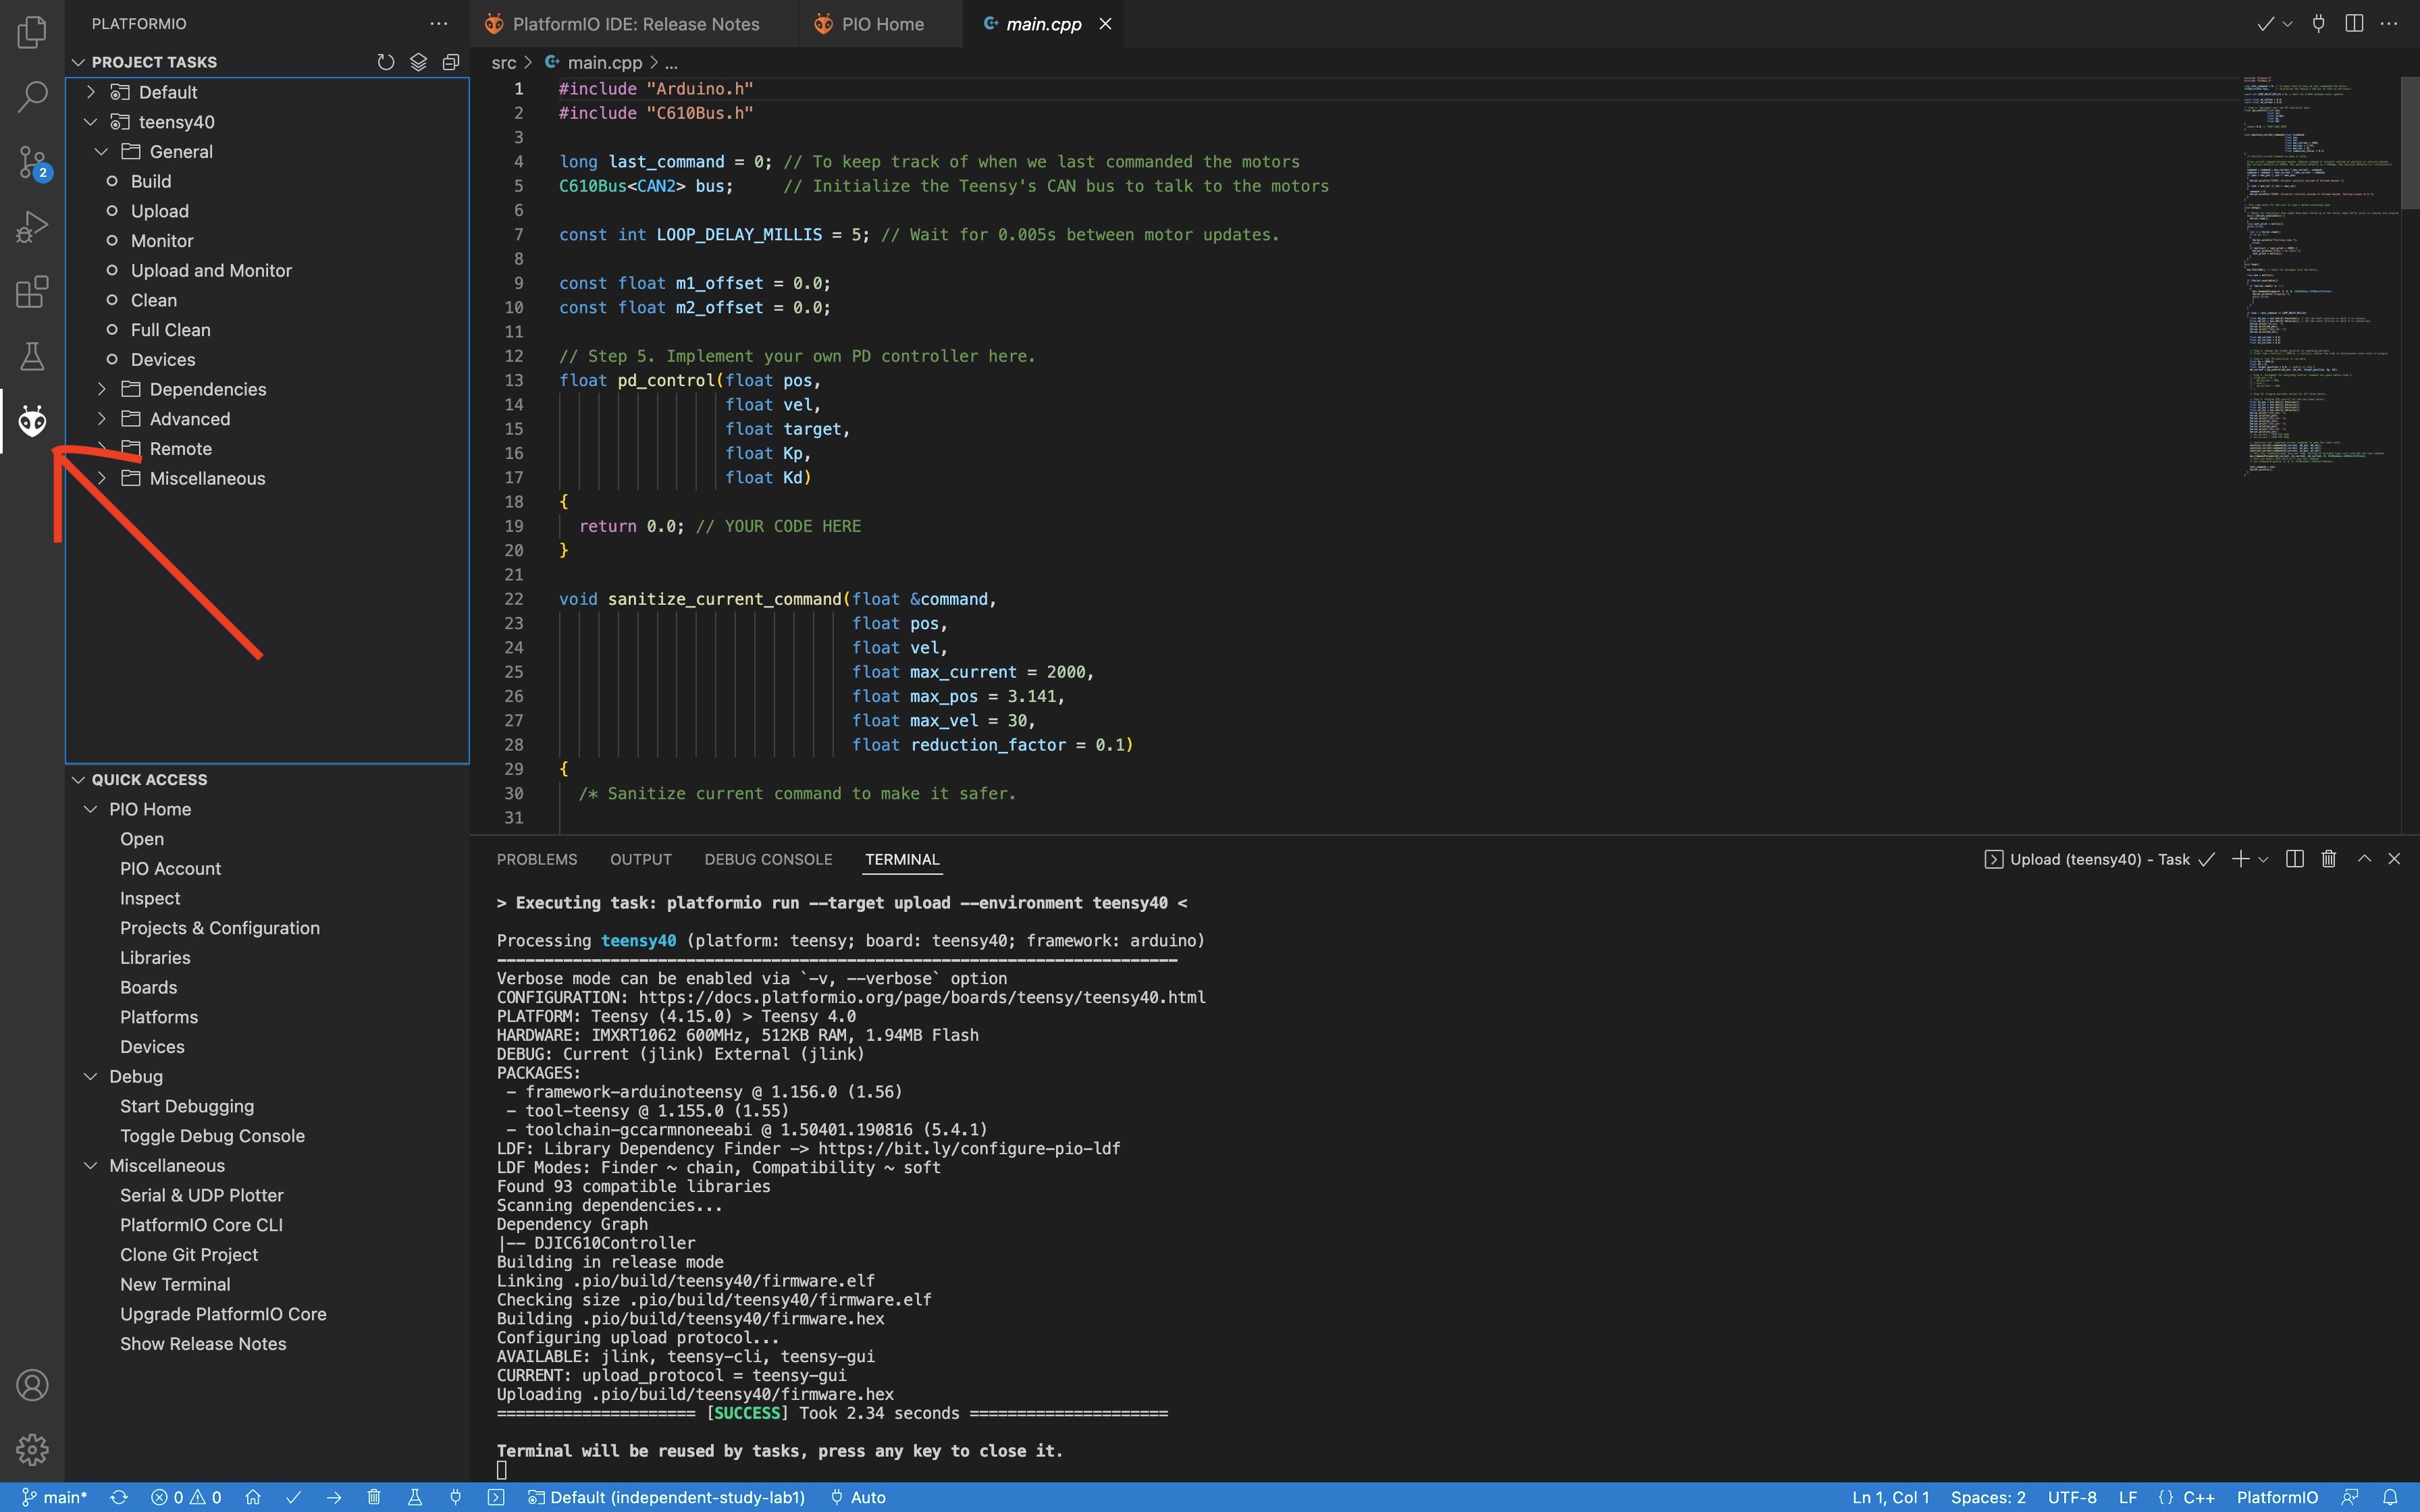Maximize the terminal panel size

pos(2364,859)
